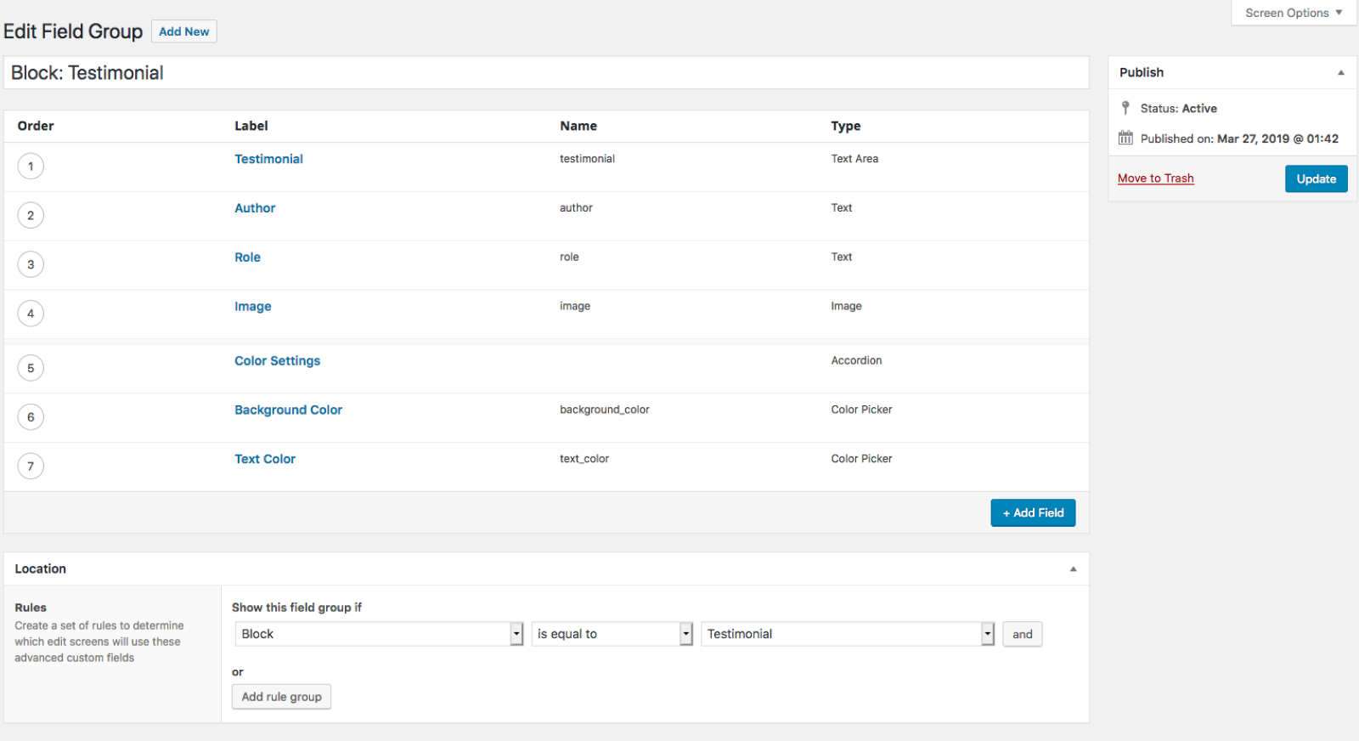
Task: Collapse the Location panel with its arrow
Action: (x=1073, y=569)
